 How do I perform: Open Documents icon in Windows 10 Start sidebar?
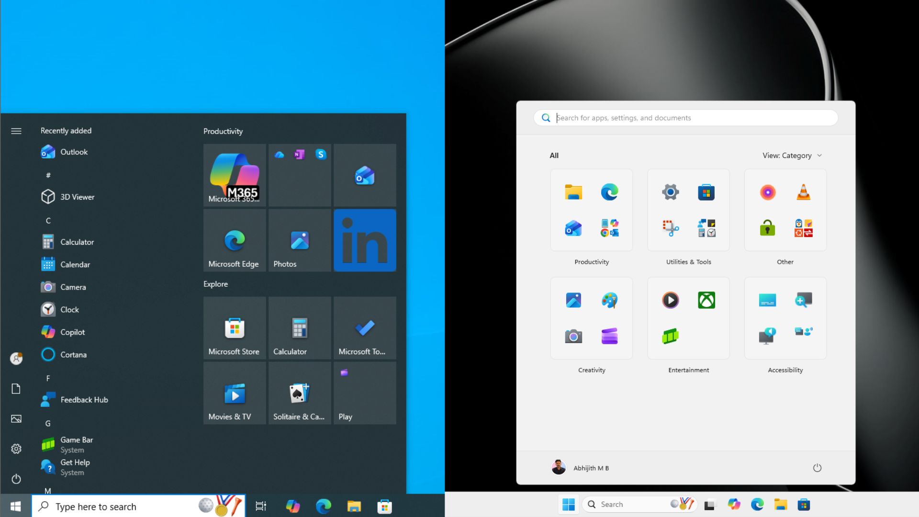[16, 389]
